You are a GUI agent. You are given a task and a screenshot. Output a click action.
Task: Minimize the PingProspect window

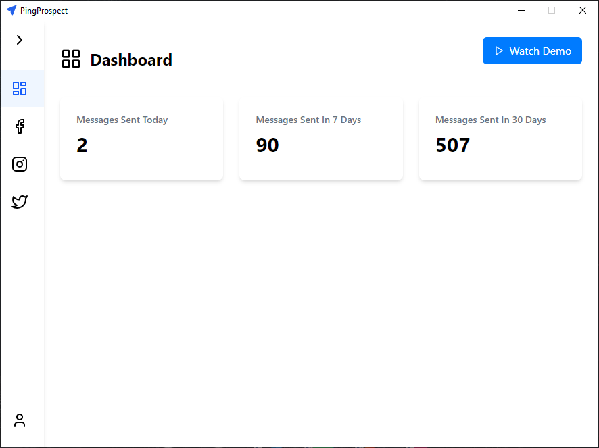click(x=521, y=10)
